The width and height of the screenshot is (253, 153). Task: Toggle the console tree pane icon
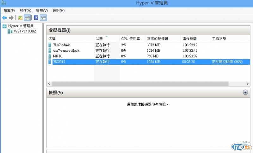[x=27, y=18]
